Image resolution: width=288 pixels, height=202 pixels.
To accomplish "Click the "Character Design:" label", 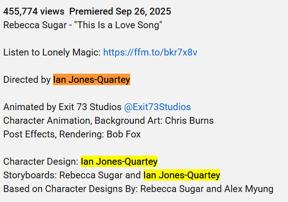I will click(x=41, y=162).
